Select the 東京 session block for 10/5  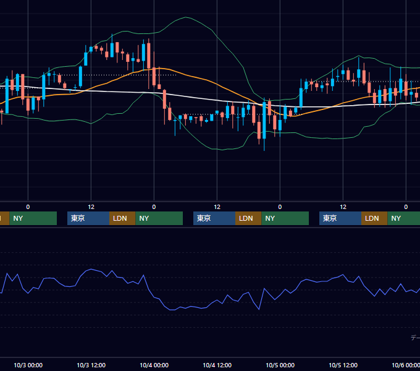[x=340, y=218]
